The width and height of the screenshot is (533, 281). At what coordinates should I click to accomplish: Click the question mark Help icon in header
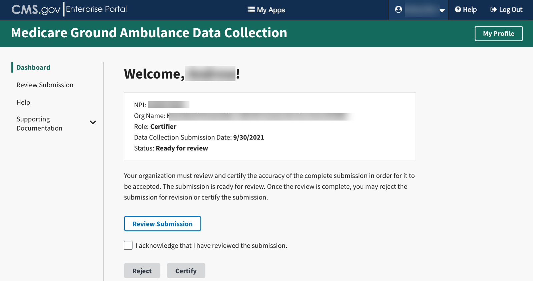tap(458, 10)
